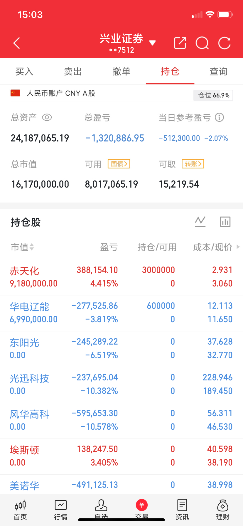Open 理财 in bottom navigation
Screen dimensions: 243x526
(x=223, y=510)
